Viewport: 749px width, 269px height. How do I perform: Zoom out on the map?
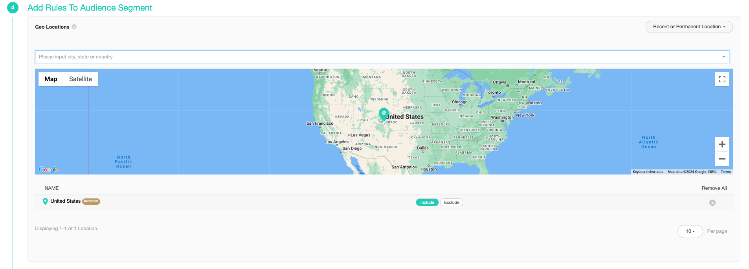click(722, 159)
